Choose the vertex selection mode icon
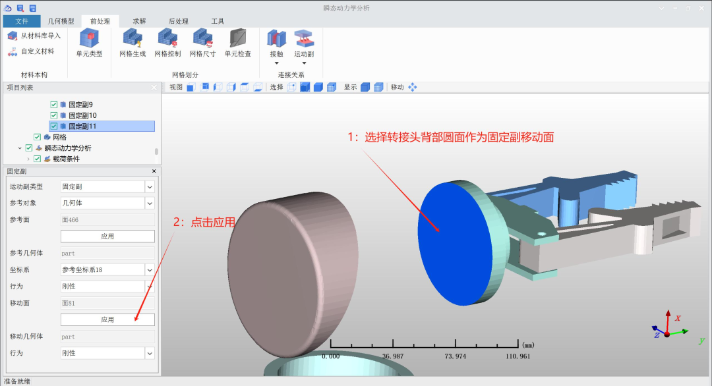 click(291, 87)
